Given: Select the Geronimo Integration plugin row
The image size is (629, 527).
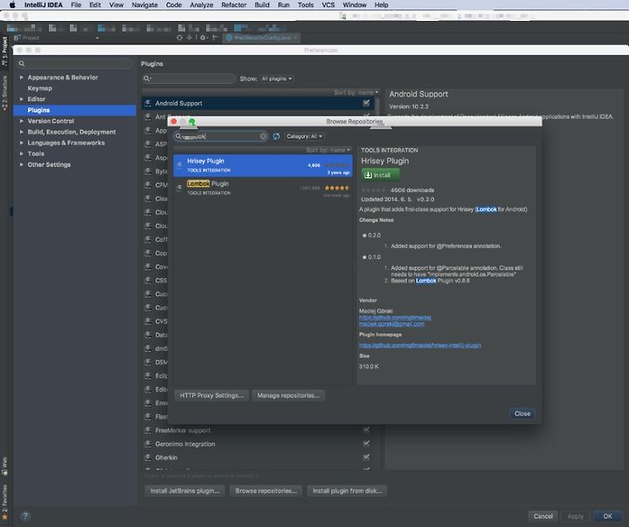Looking at the screenshot, I should (259, 444).
